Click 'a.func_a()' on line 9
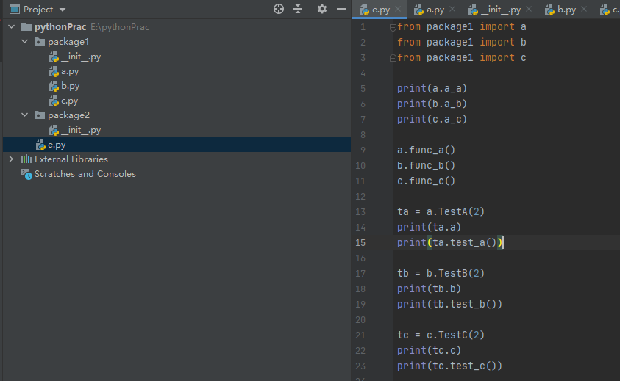620x381 pixels. [427, 150]
